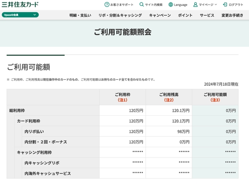Click 総利用枠 ご利用枠 value 120万円

(136, 111)
